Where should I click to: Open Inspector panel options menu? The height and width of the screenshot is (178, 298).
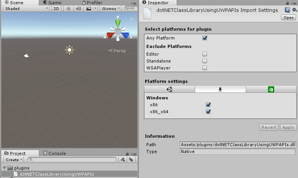tap(294, 3)
